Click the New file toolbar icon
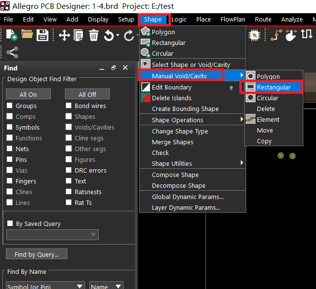Screen dimensions: 316x289 pos(12,35)
